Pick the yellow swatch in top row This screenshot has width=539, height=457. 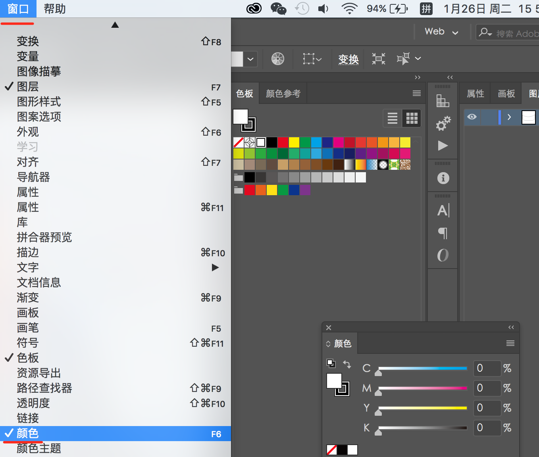pyautogui.click(x=294, y=142)
